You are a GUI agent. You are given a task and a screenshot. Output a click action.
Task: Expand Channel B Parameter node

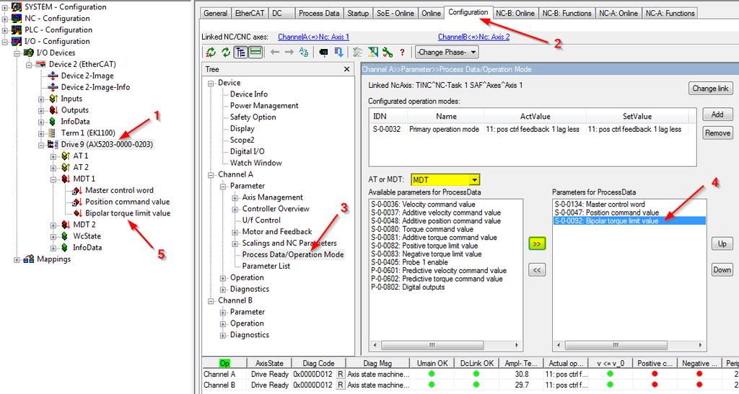223,312
